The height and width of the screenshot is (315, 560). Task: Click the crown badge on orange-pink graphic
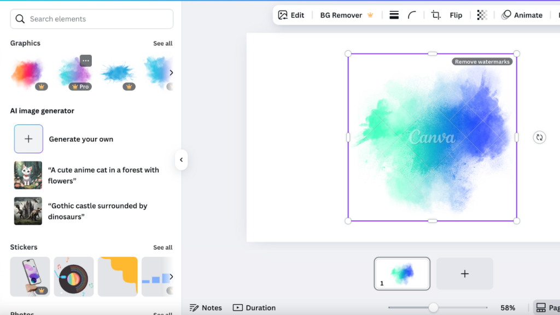42,86
